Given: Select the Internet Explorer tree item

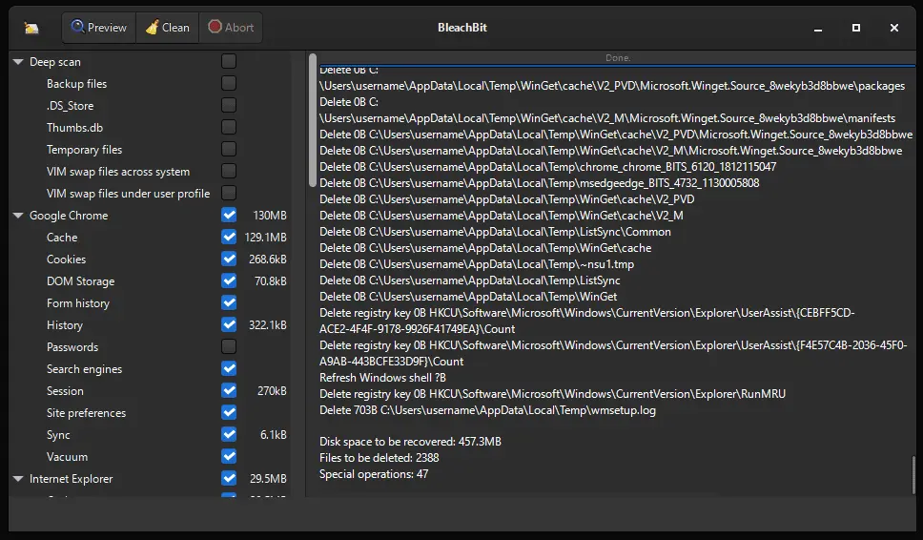Looking at the screenshot, I should click(72, 479).
